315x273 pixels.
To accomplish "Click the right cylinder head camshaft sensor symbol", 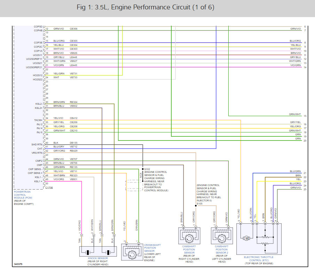I will pyautogui.click(x=189, y=236).
